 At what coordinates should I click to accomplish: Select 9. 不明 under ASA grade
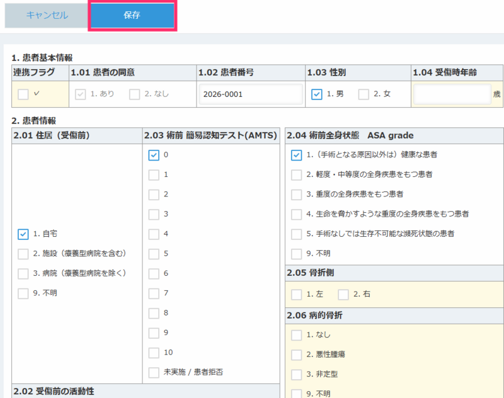point(296,254)
